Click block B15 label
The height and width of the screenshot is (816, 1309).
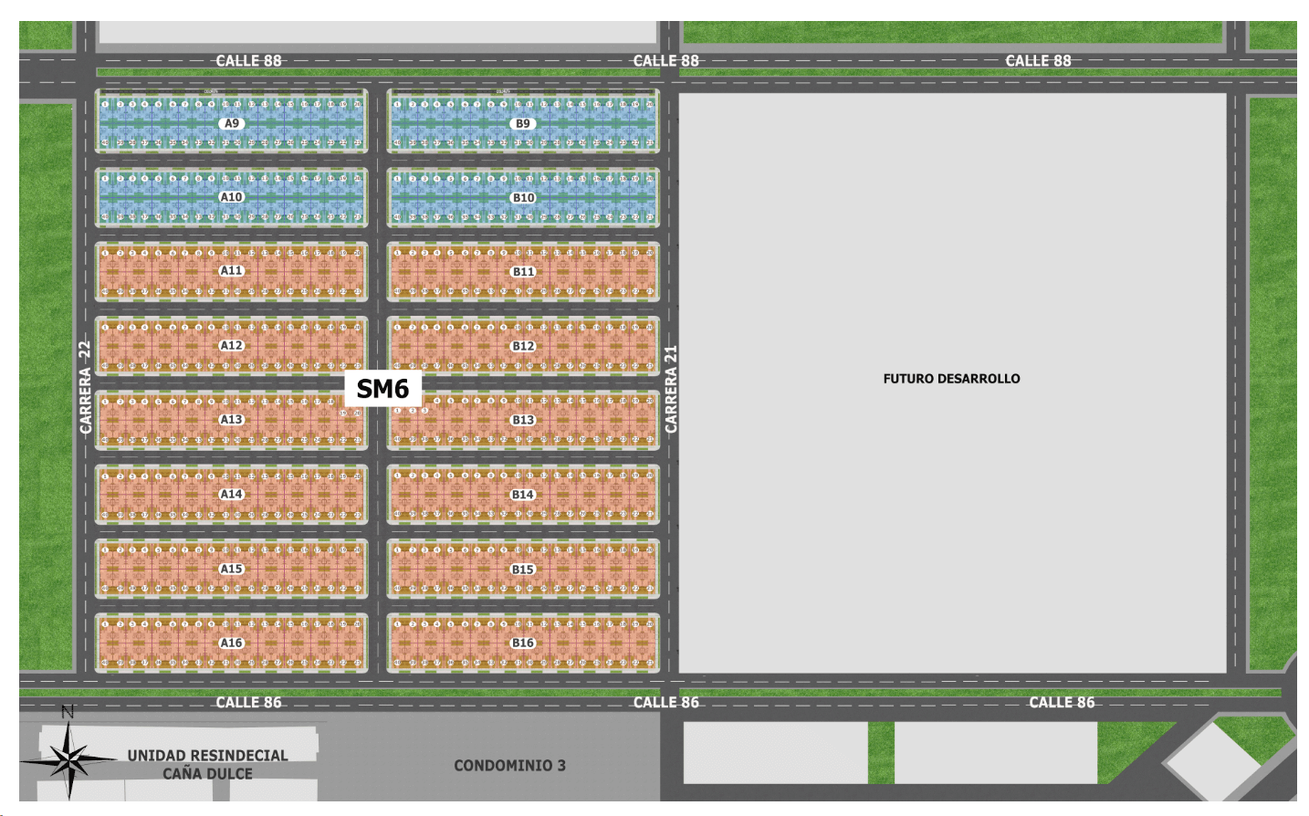(523, 569)
